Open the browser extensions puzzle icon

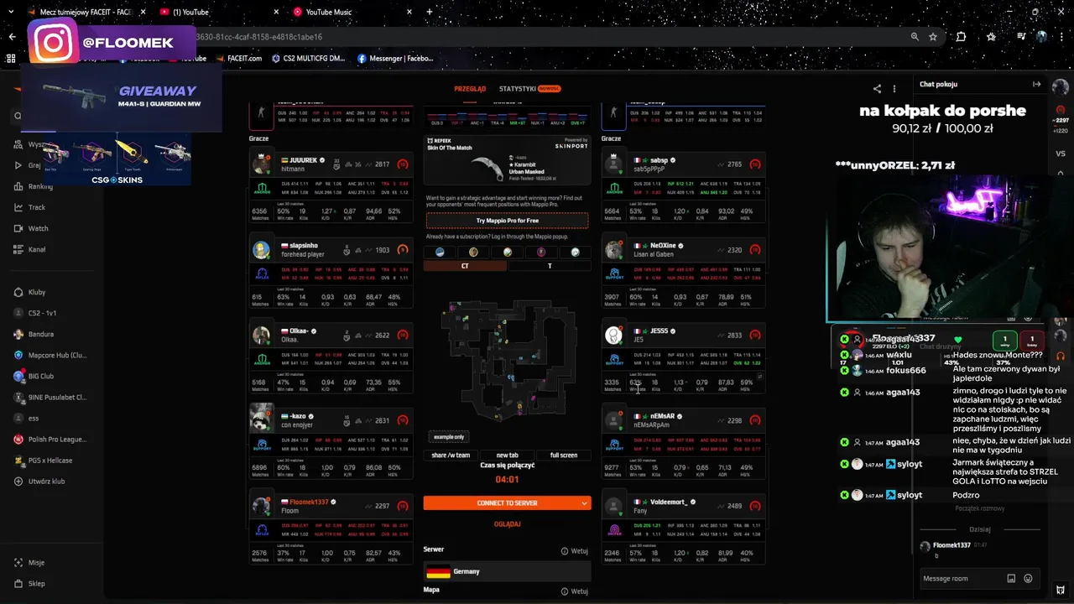pos(962,37)
